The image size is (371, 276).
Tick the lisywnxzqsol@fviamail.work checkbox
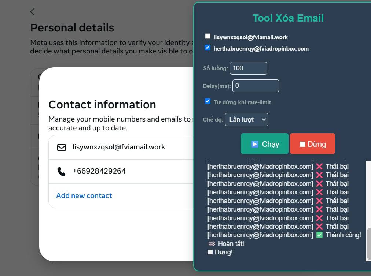tap(208, 36)
